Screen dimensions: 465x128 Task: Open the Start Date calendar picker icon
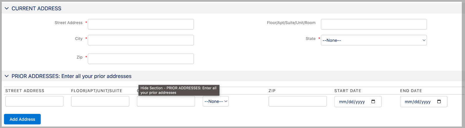point(373,102)
